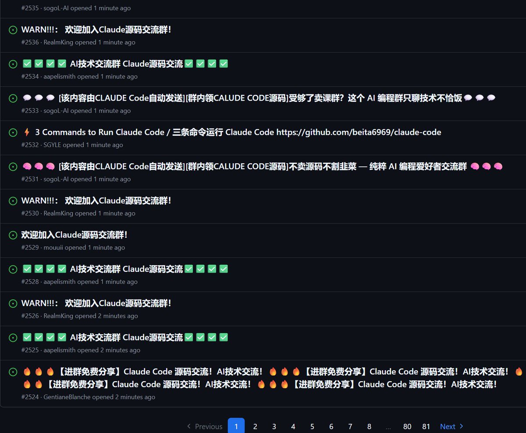Open issue #2533 title about 受够了卖课群
This screenshot has height=433, width=526.
coord(259,98)
